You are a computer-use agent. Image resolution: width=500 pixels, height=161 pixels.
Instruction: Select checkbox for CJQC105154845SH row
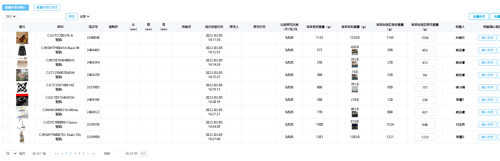point(5,101)
